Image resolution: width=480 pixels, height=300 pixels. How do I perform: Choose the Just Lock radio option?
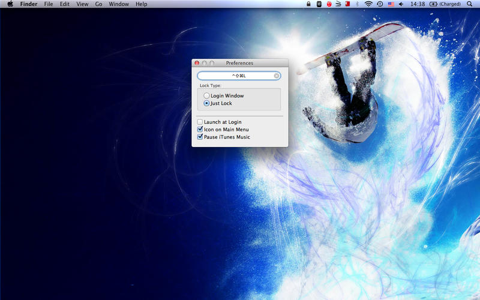(x=207, y=103)
